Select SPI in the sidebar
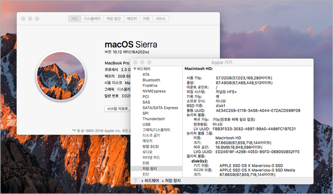 [x=145, y=113]
